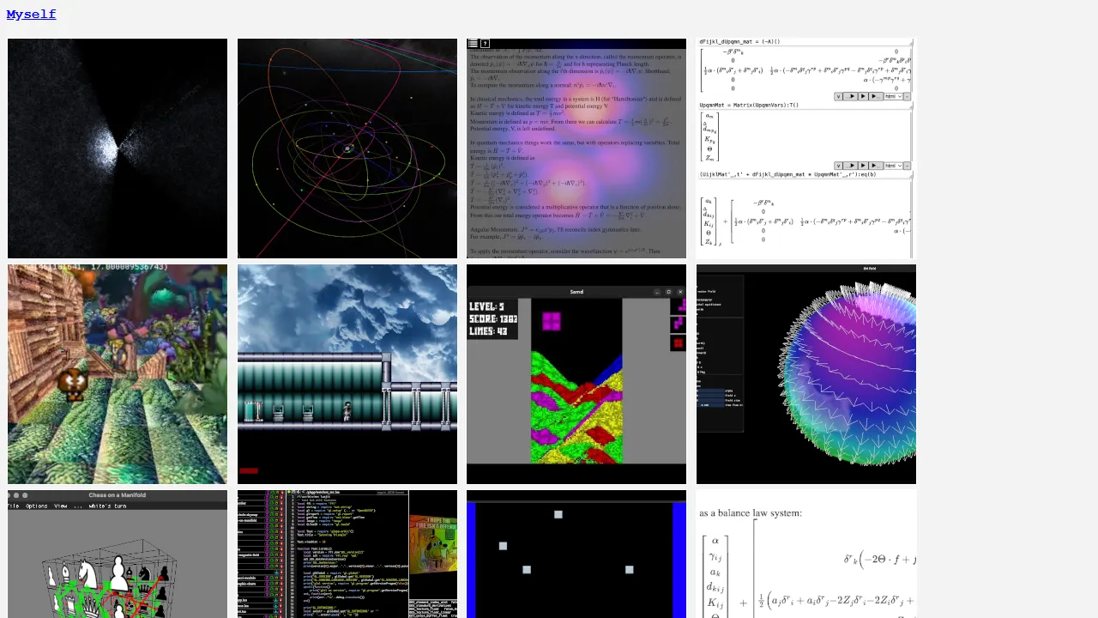Click the magenta icon next to the magnetic-field entry
Viewport: 1098px width, 618px height.
(x=266, y=554)
